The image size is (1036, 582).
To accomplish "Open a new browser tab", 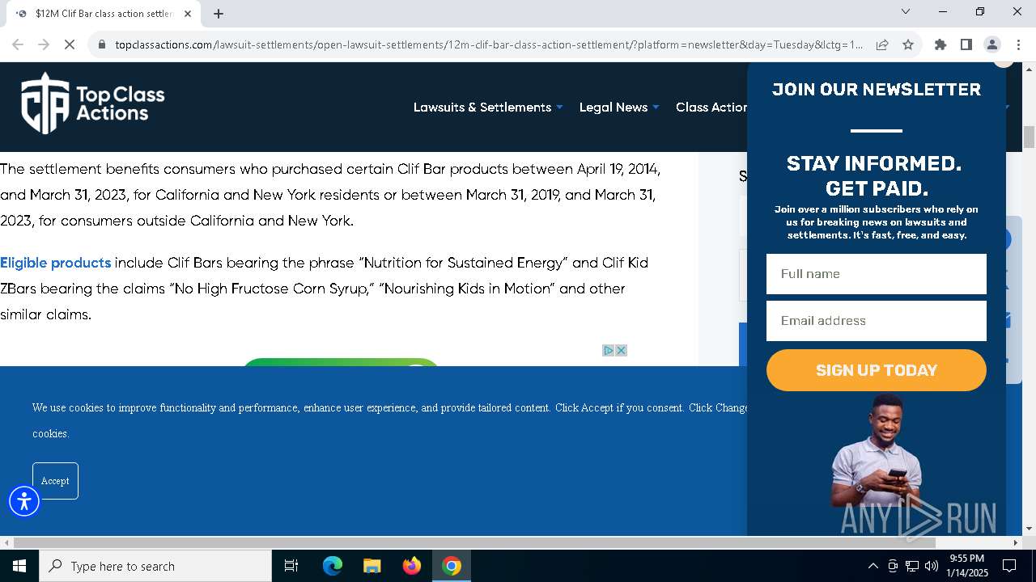I will (x=219, y=14).
